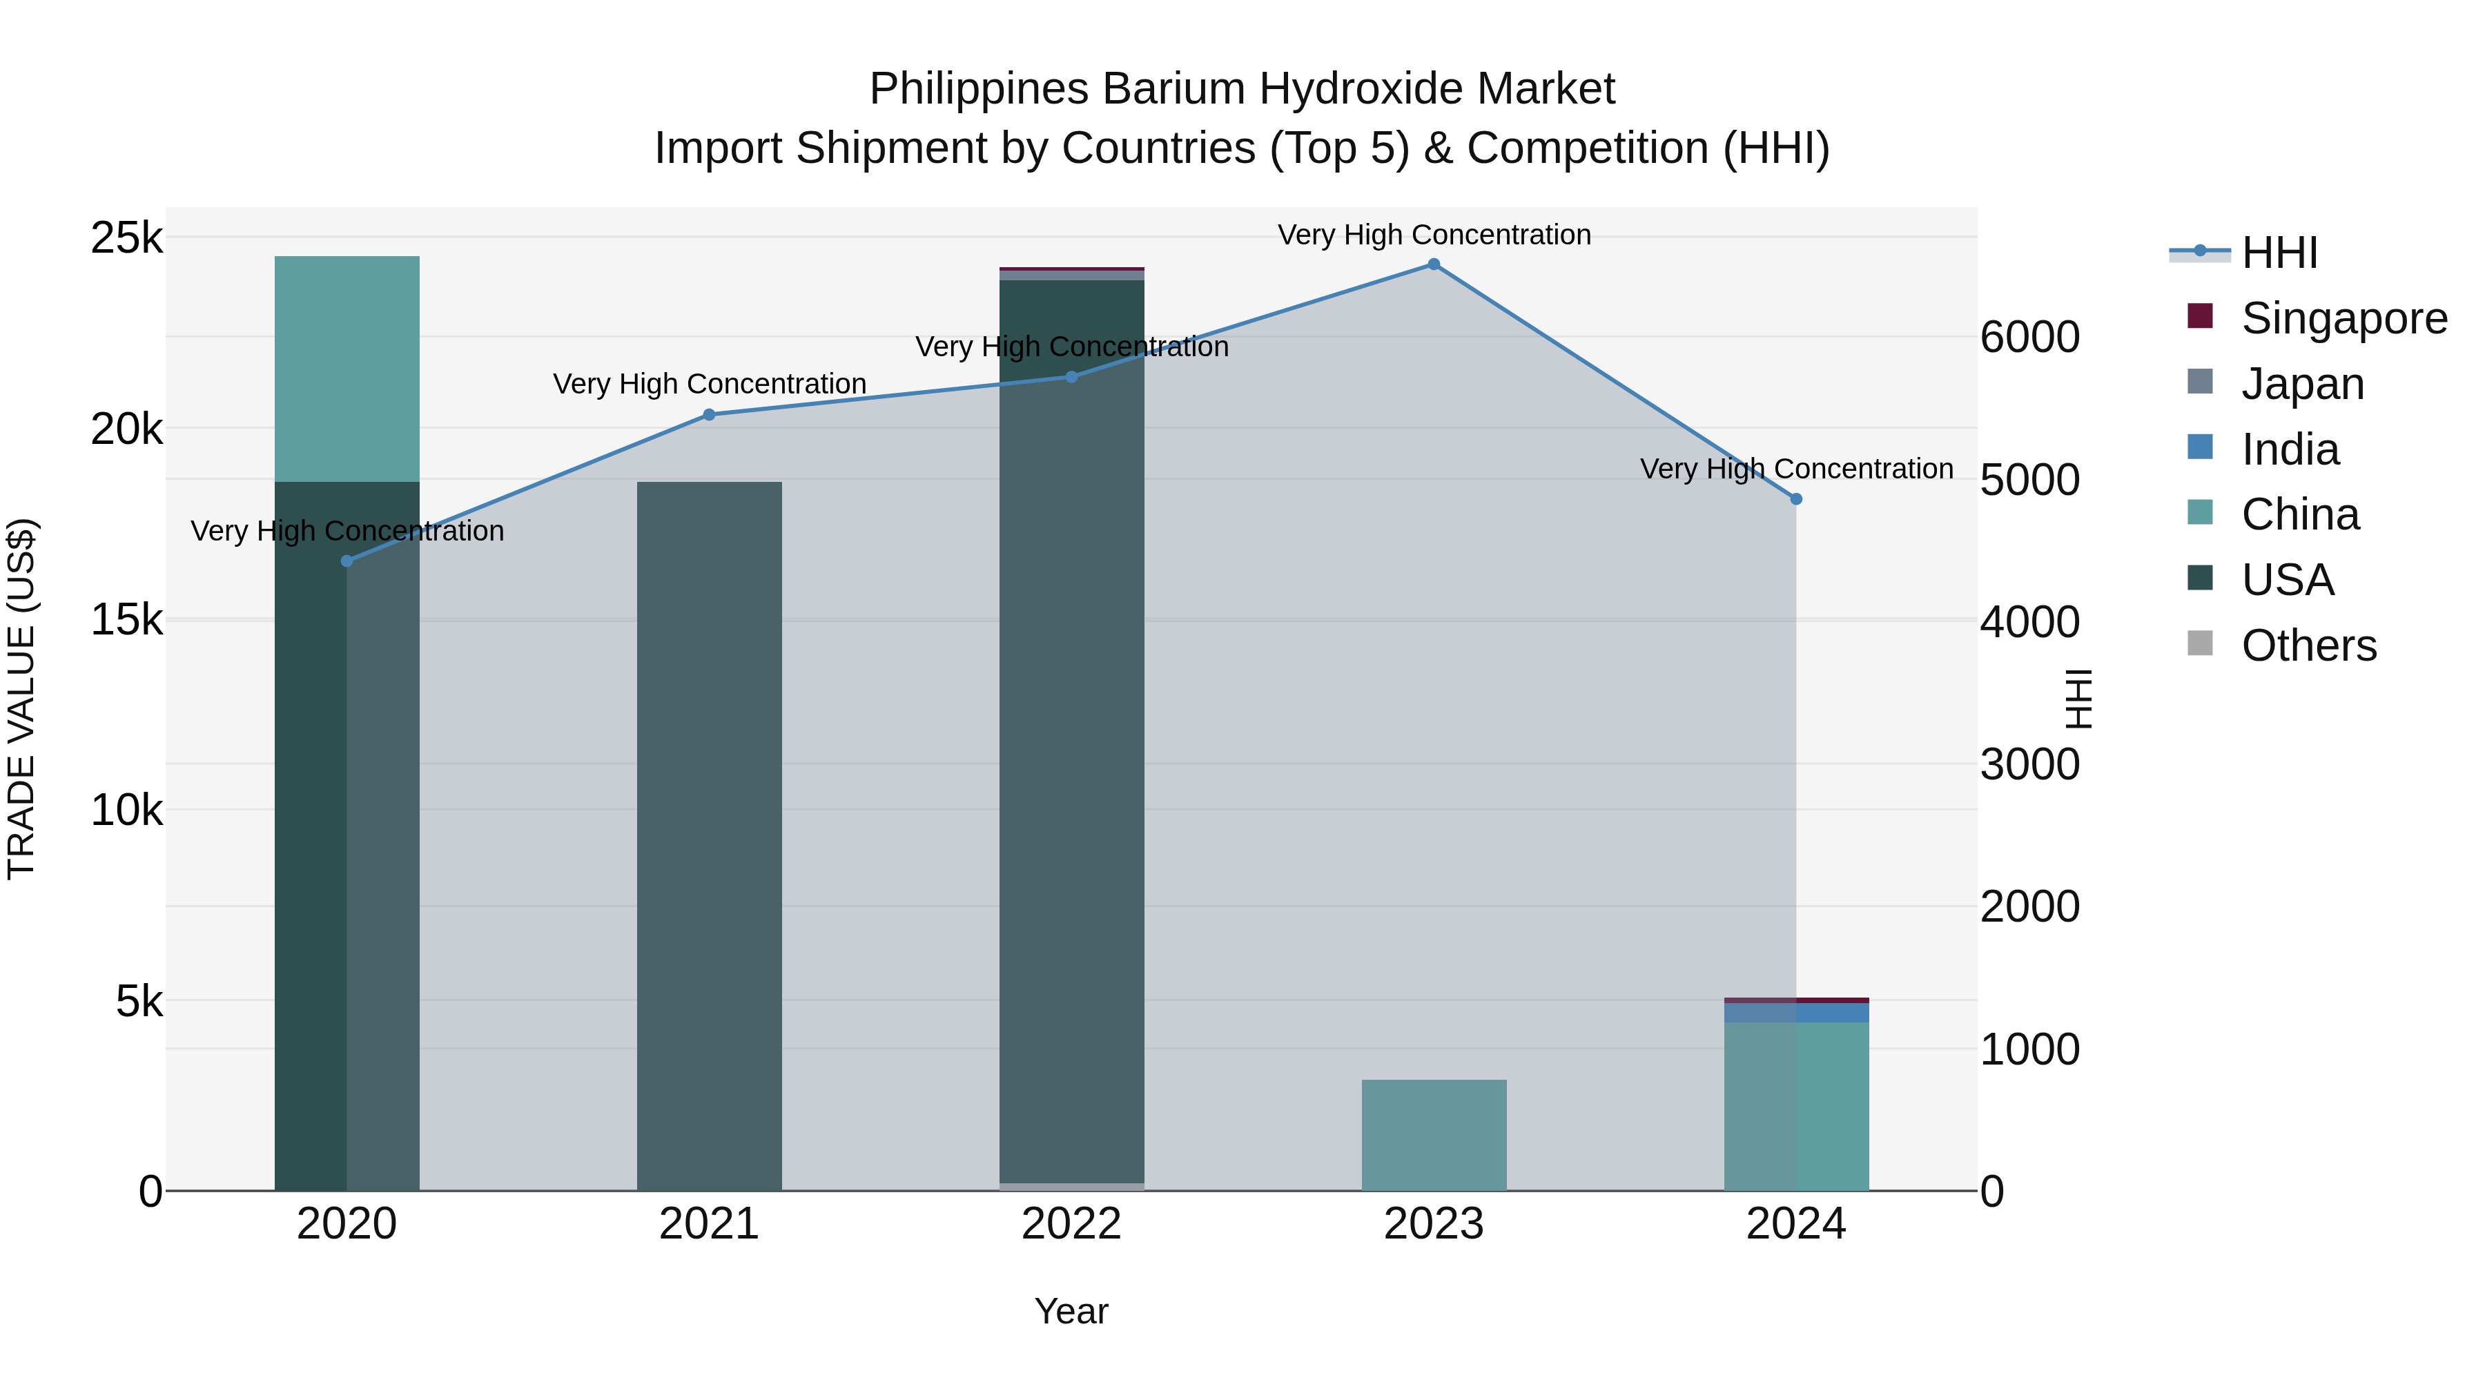
Task: Click the 1000 tick on HHI axis
Action: (2029, 1049)
